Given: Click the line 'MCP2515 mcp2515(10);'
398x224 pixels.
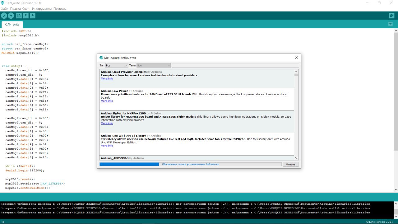Looking at the screenshot, I should pos(20,53).
